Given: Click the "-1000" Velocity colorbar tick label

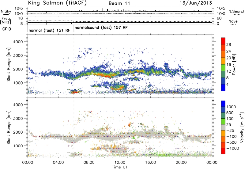Looking at the screenshot, I should pos(232,148).
